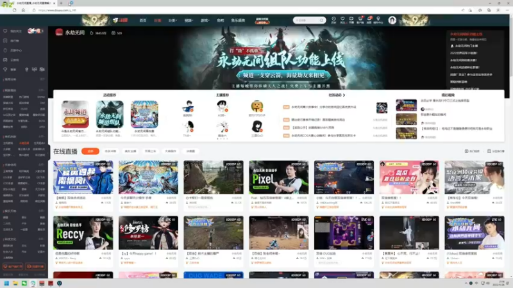Image resolution: width=513 pixels, height=288 pixels.
Task: Click the yellow cartoon streamer avatar
Action: (257, 106)
